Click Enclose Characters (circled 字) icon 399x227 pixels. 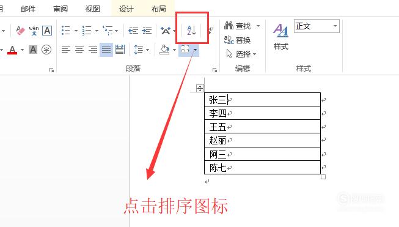46,50
